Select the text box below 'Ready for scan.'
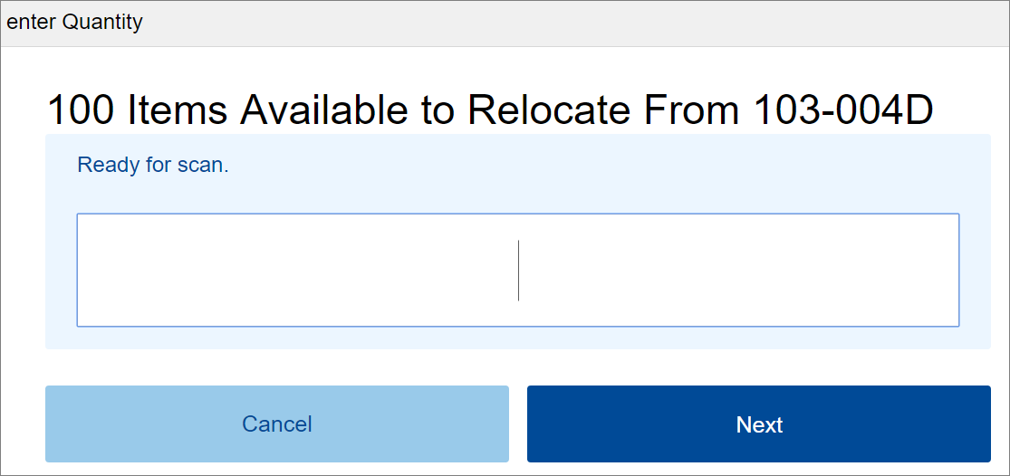The height and width of the screenshot is (476, 1010). [x=518, y=271]
